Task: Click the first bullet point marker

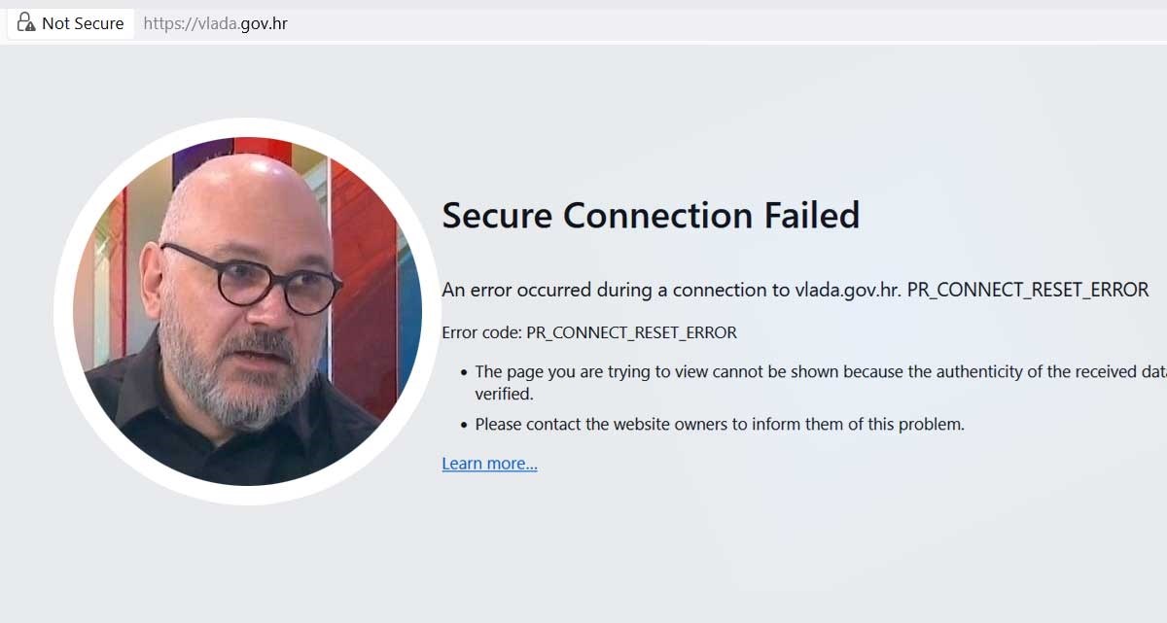Action: 464,372
